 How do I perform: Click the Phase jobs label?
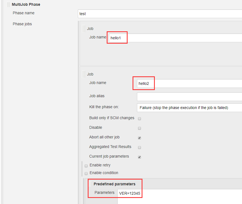point(22,24)
